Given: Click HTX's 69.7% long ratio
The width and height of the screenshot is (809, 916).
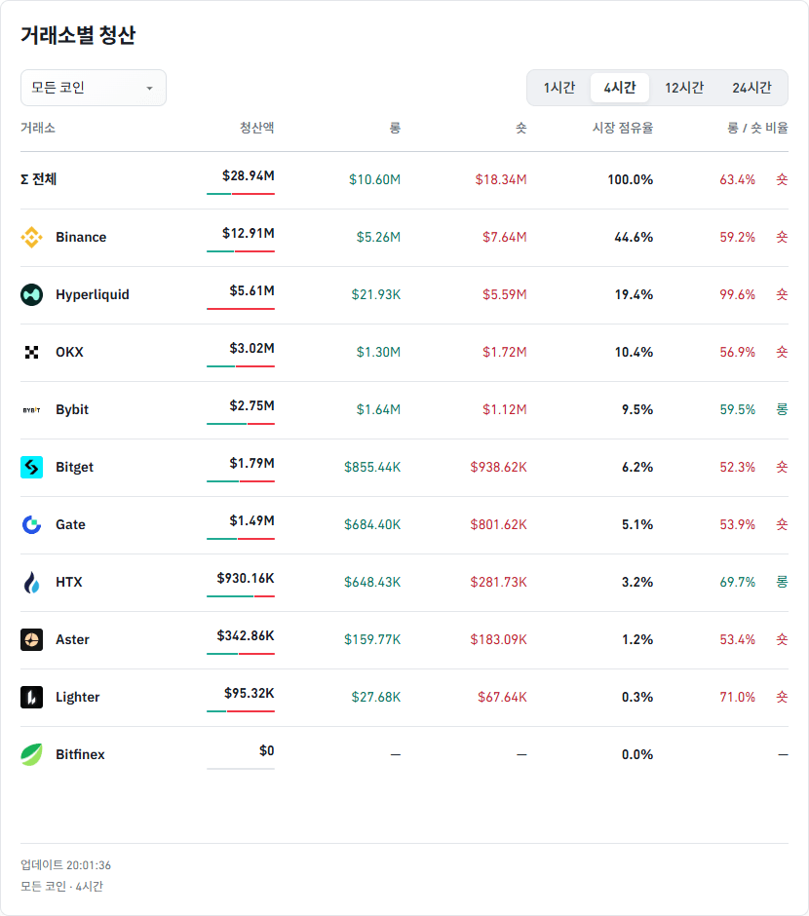Looking at the screenshot, I should click(x=737, y=582).
